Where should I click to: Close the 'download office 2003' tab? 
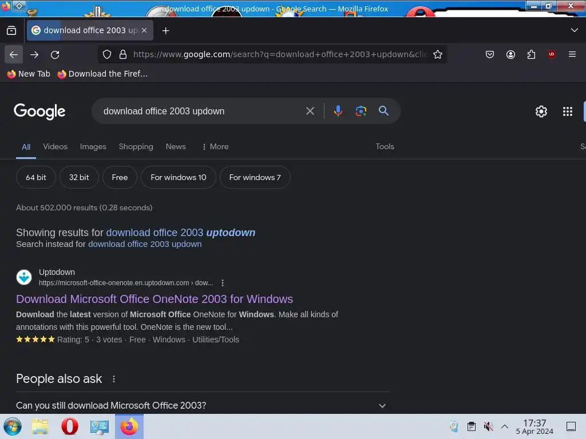pos(144,30)
